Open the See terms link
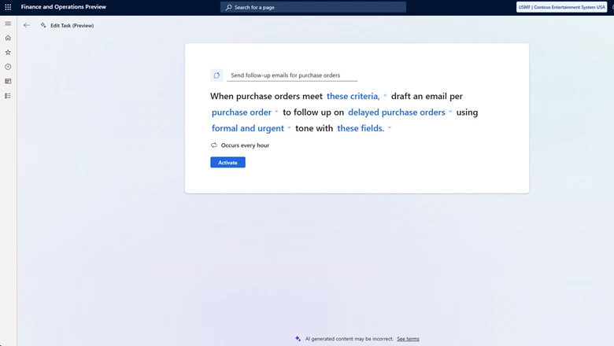 tap(408, 339)
